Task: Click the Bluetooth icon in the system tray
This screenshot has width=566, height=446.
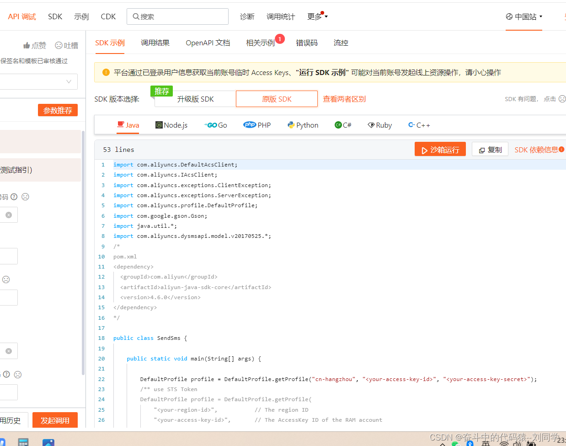Action: coord(470,443)
